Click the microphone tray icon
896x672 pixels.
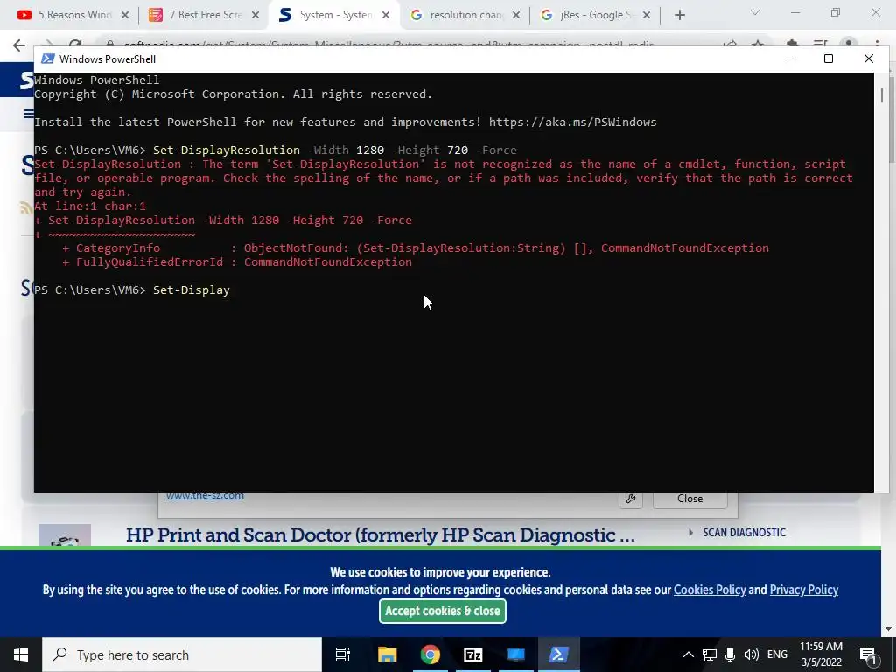tap(731, 654)
